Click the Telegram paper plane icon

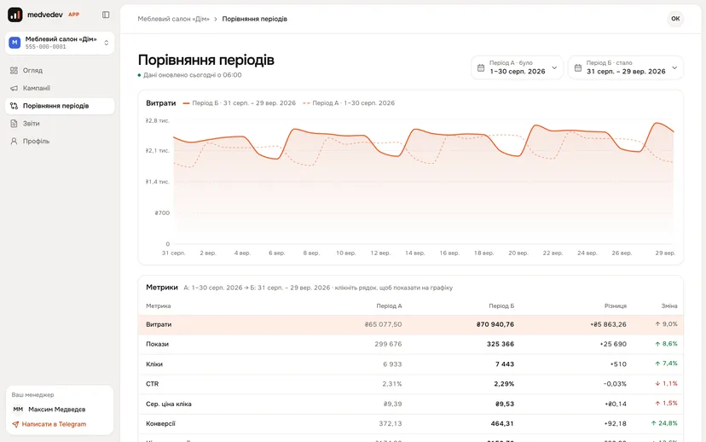15,424
